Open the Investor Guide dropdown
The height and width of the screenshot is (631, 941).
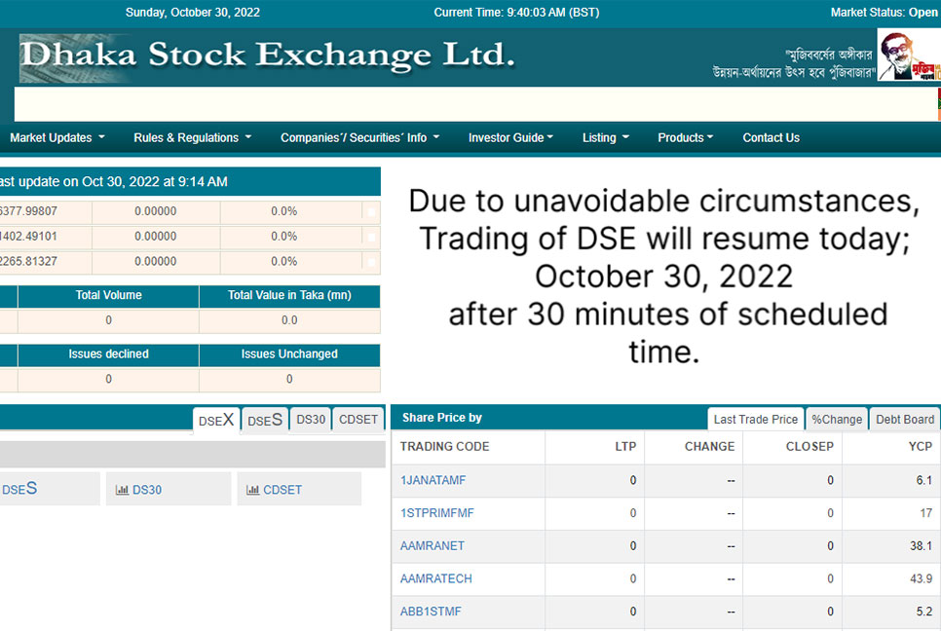click(510, 138)
